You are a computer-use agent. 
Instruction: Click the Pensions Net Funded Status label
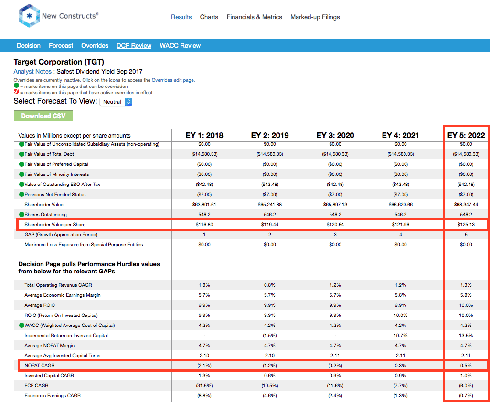tap(55, 195)
